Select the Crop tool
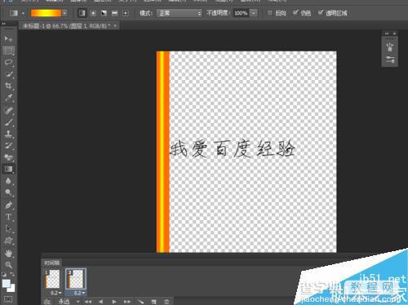Viewport: 408px width, 305px height. [8, 86]
